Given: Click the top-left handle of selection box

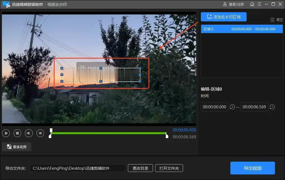Looking at the screenshot, I should coord(62,68).
